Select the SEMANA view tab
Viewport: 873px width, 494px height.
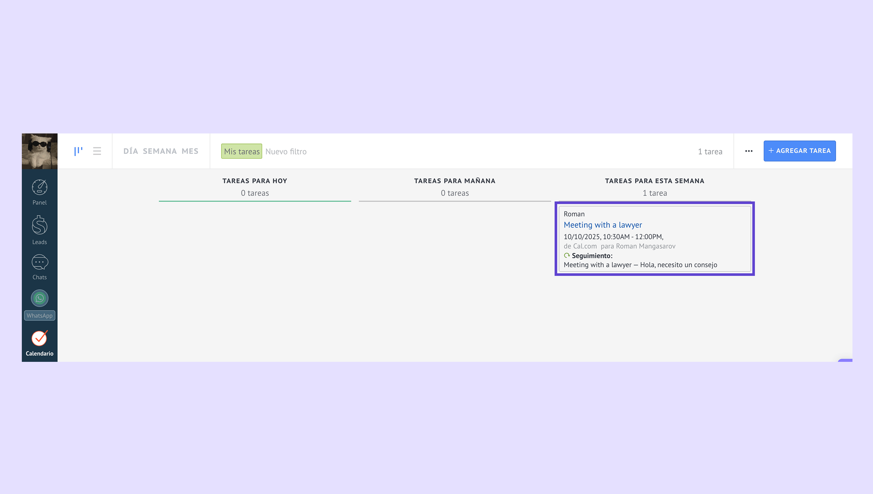pos(160,151)
